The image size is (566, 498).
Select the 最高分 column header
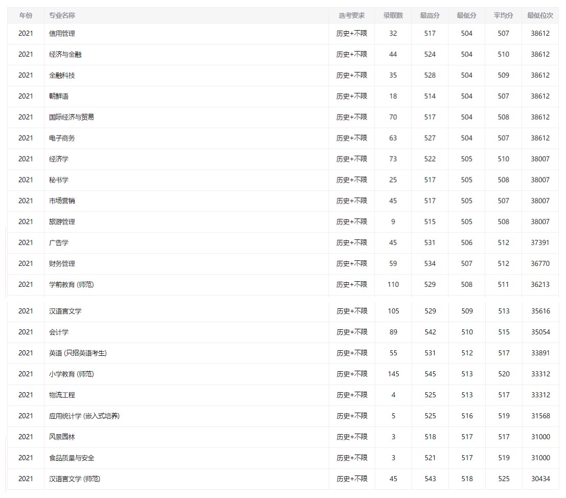pyautogui.click(x=429, y=15)
